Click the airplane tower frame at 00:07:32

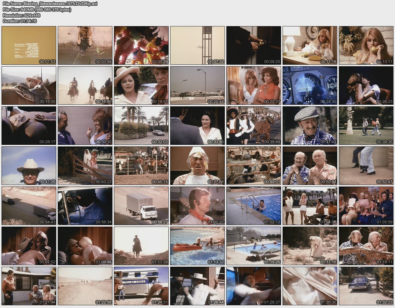[x=197, y=45]
